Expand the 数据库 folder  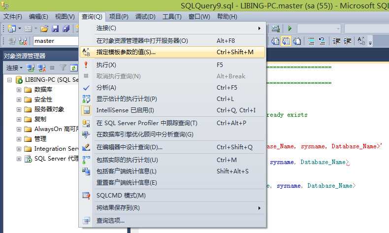pyautogui.click(x=19, y=90)
